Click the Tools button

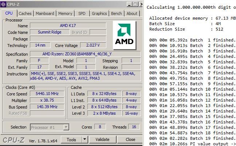(x=72, y=139)
